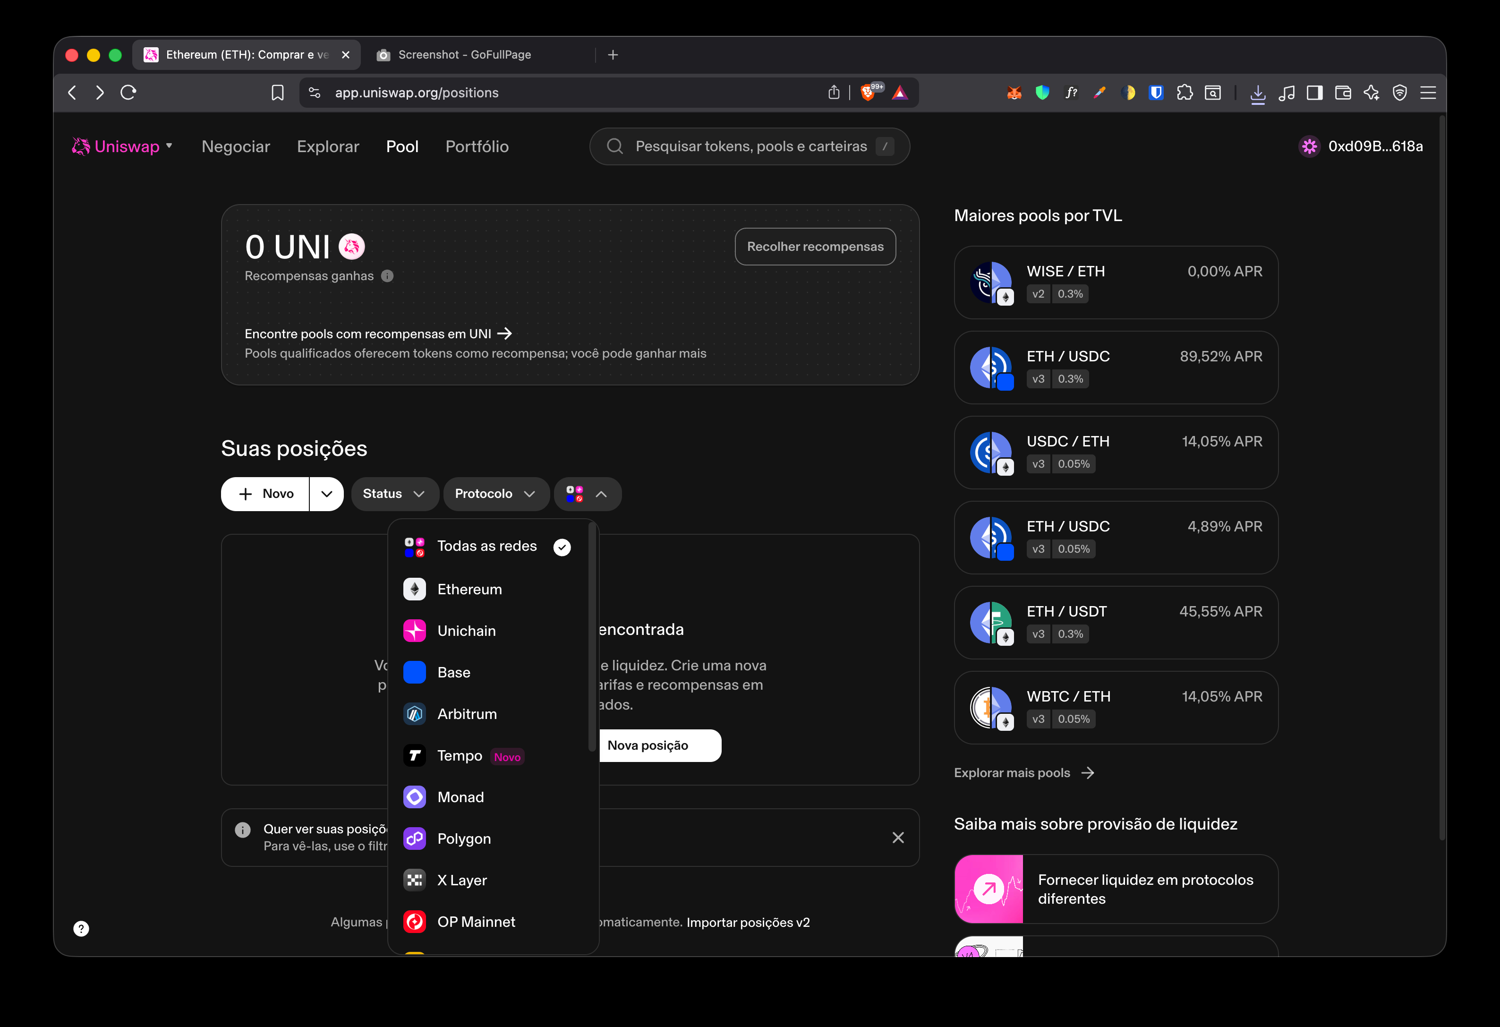The height and width of the screenshot is (1027, 1500).
Task: Open site settings icon in address bar
Action: tap(315, 93)
